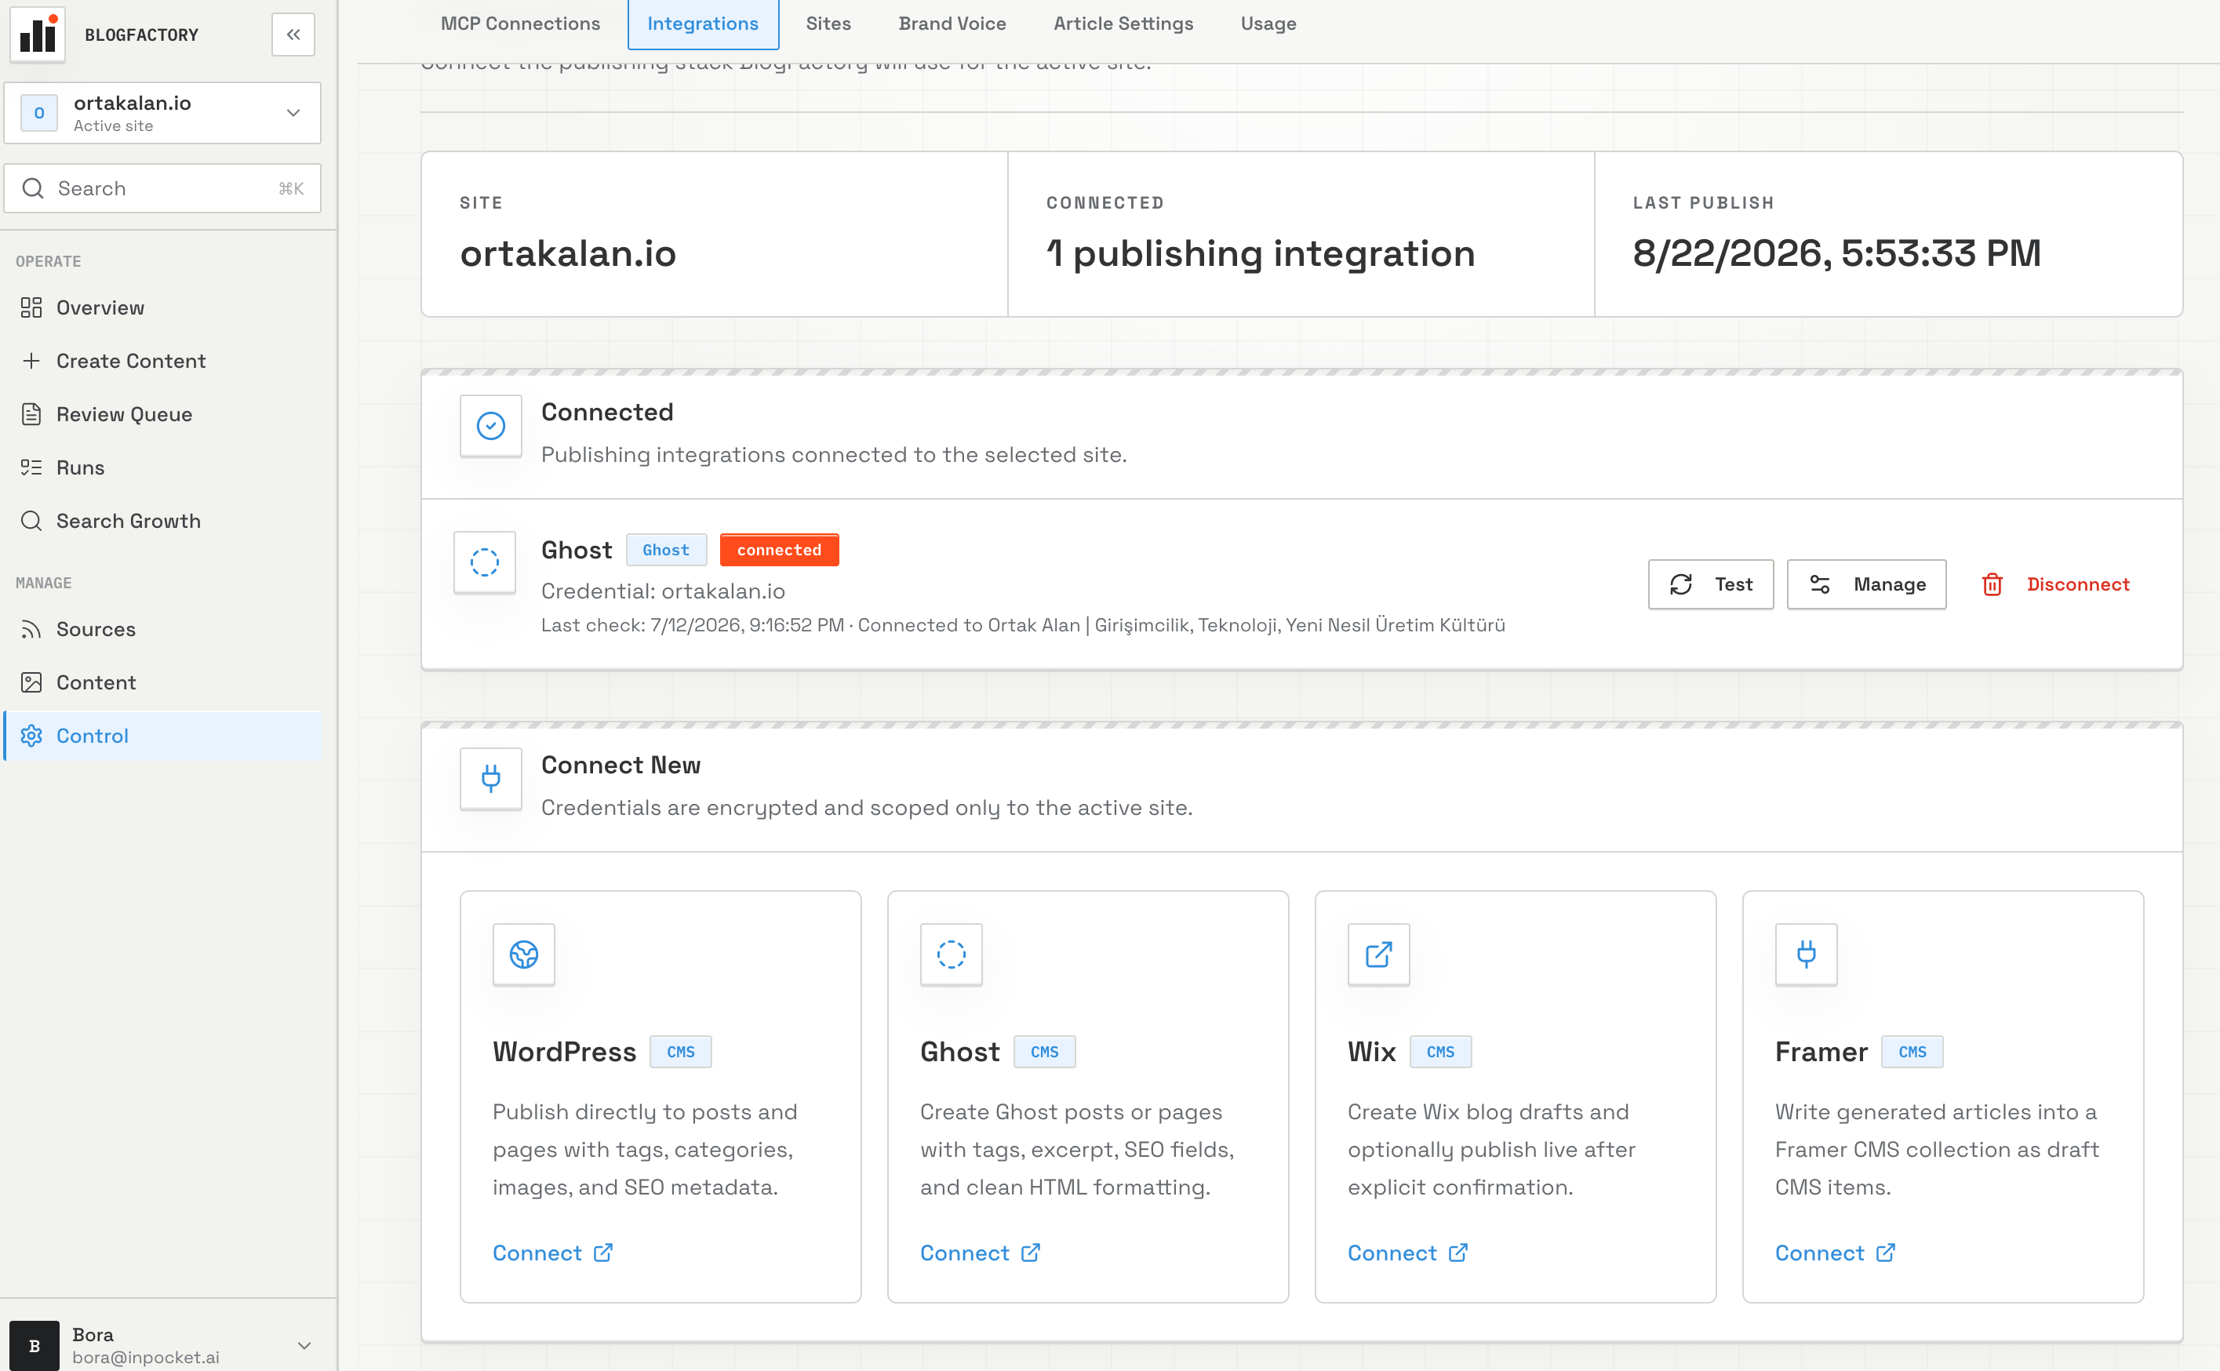This screenshot has width=2220, height=1371.
Task: Click the Overview grid icon
Action: click(31, 307)
